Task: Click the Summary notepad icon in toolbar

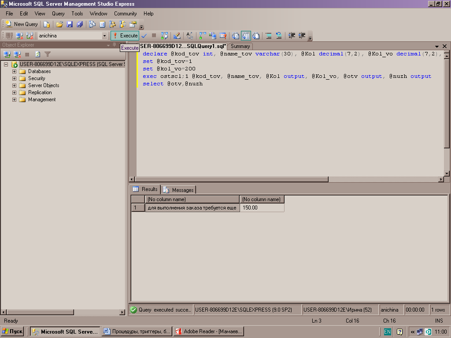Action: pyautogui.click(x=102, y=24)
